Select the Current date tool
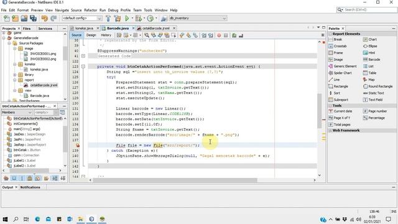The width and height of the screenshot is (398, 224). point(340,111)
